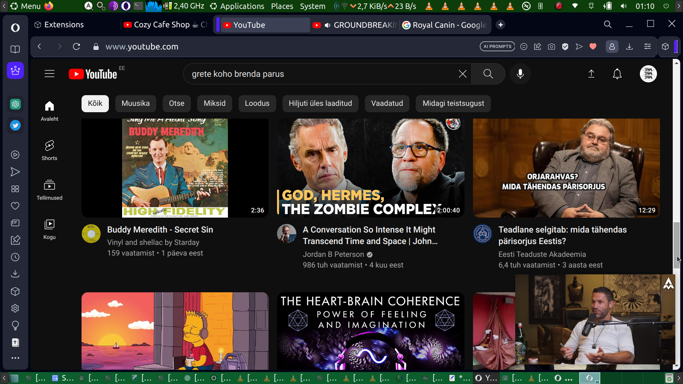This screenshot has height=384, width=683.
Task: Switch to Cozy Cafe Shop tab
Action: tap(164, 25)
